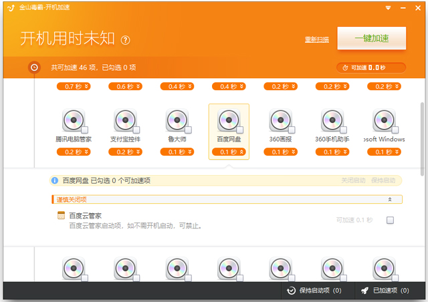The height and width of the screenshot is (302, 428).
Task: Select the 支付宝控件 disc icon
Action: click(124, 120)
